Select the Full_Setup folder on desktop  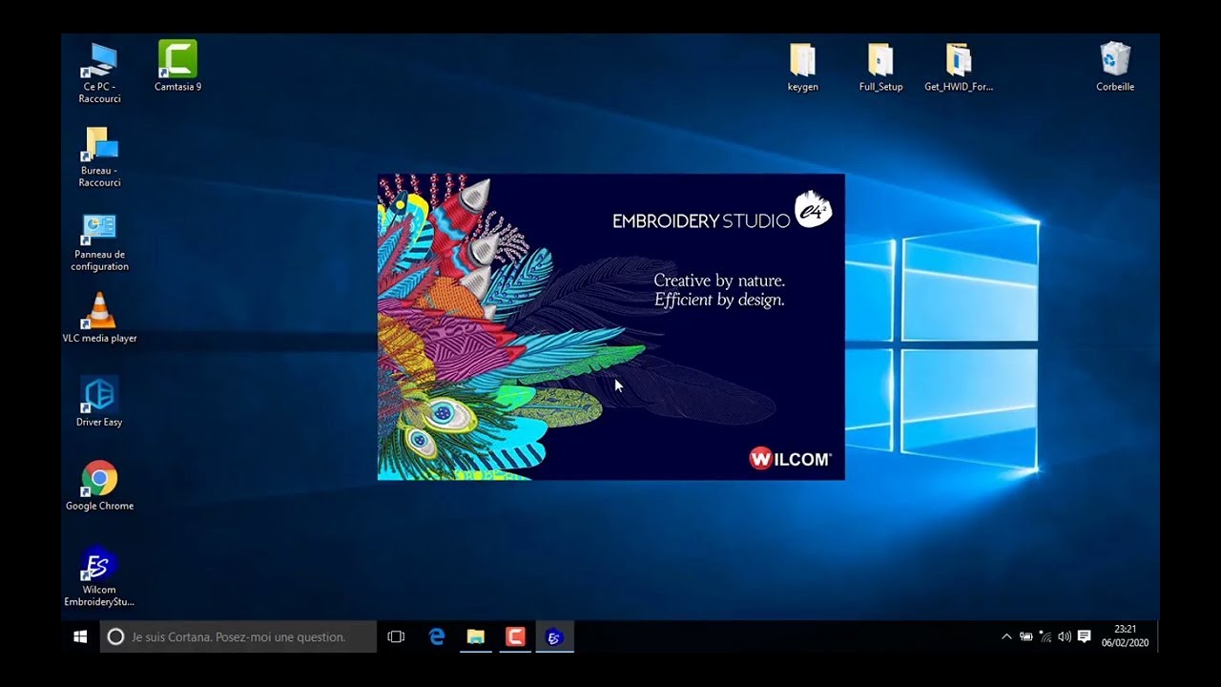pyautogui.click(x=880, y=66)
